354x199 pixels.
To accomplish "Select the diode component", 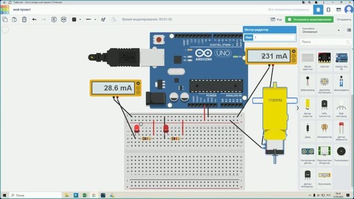I will click(308, 130).
